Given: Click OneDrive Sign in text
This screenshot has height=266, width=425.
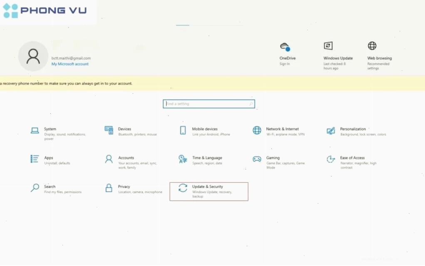Looking at the screenshot, I should pos(285,64).
